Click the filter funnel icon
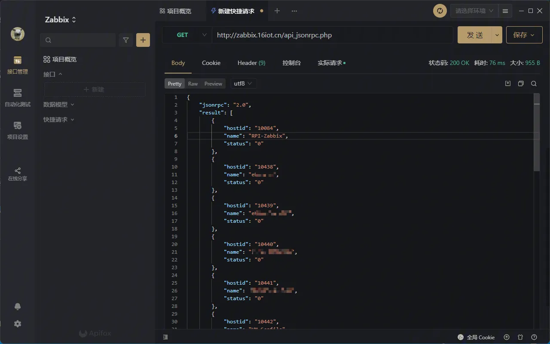The width and height of the screenshot is (550, 344). (x=126, y=40)
